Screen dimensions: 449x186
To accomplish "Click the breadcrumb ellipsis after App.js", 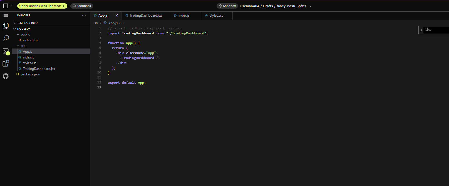I will point(123,23).
